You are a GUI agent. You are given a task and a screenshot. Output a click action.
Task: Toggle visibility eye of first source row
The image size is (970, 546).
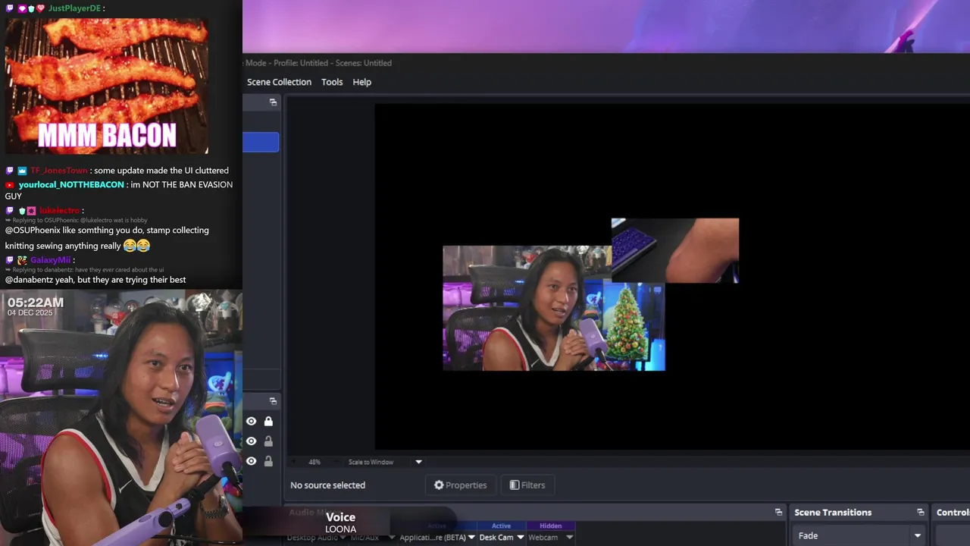[251, 422]
